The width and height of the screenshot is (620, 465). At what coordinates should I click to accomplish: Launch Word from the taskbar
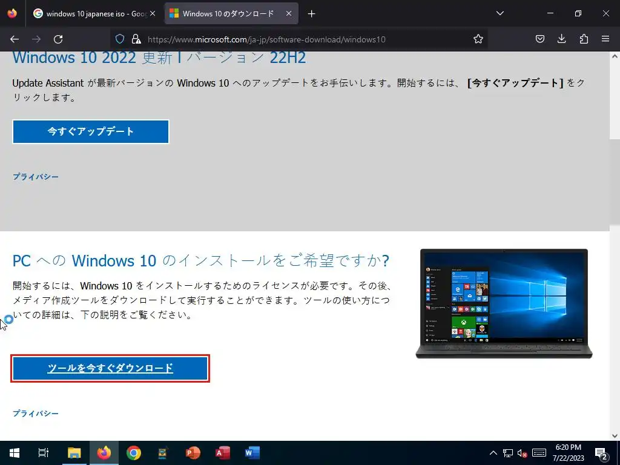pos(252,453)
